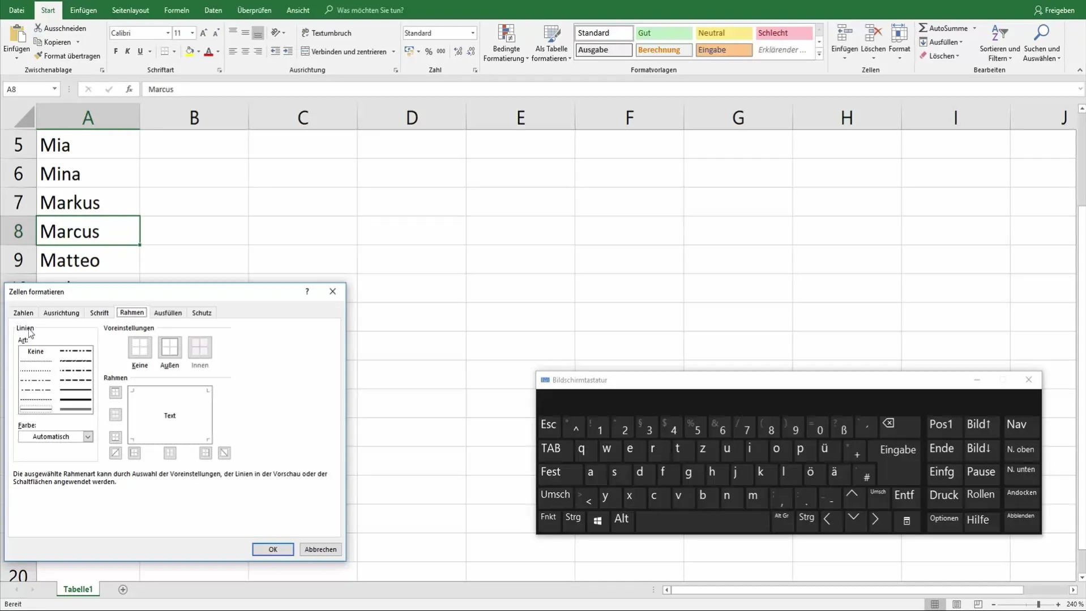
Task: Open the Format cells ribbon button
Action: [899, 42]
